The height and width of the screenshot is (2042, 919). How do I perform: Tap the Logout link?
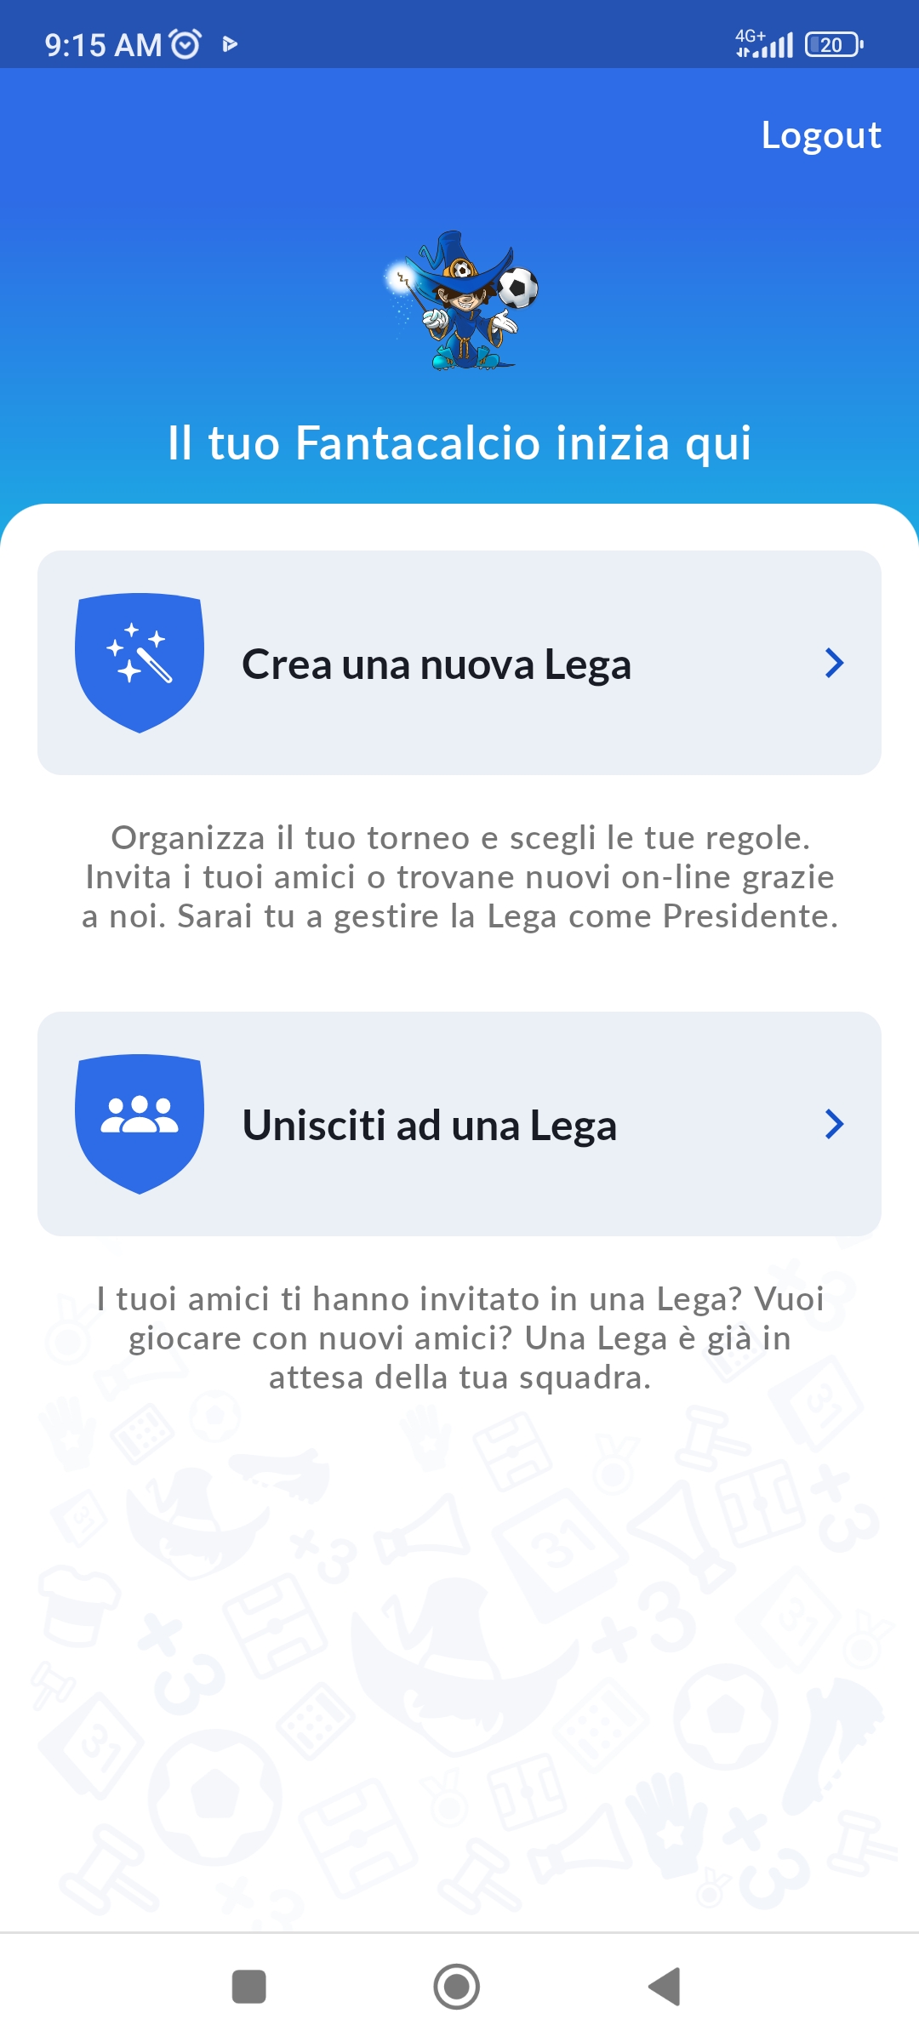(821, 136)
